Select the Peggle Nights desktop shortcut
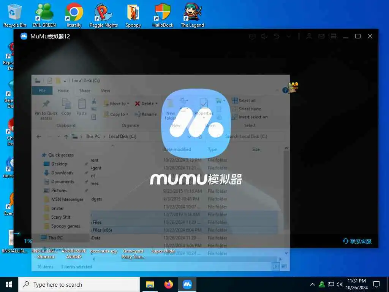 point(104,15)
